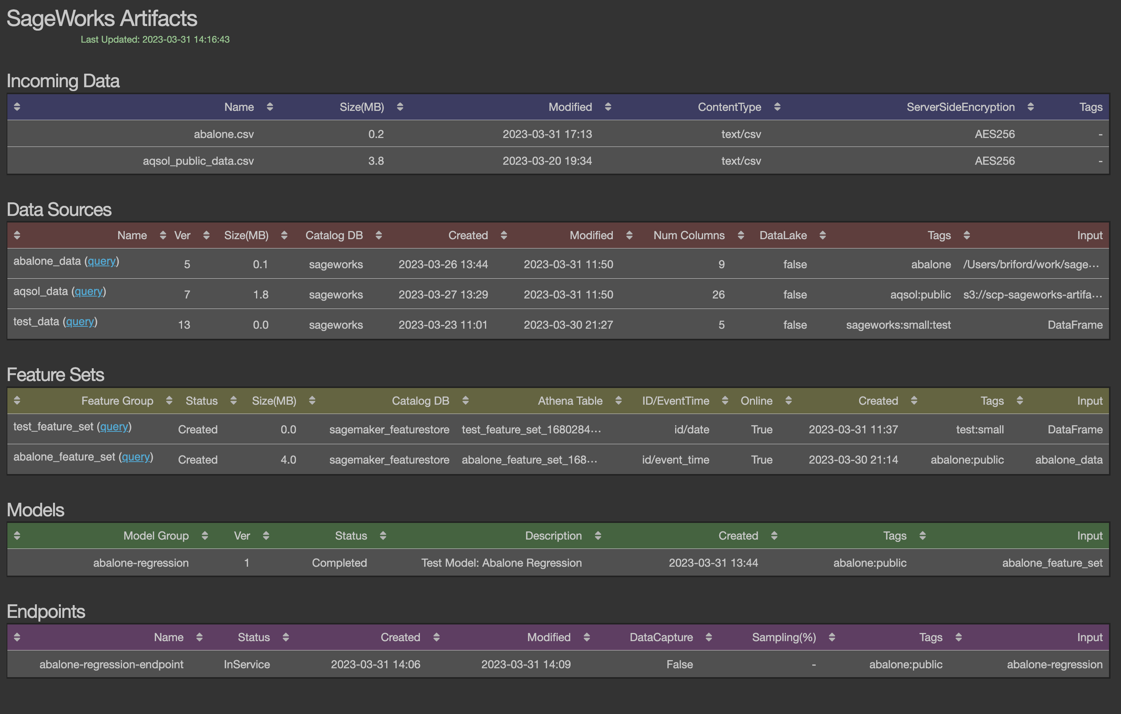1121x714 pixels.
Task: Click the abalone-regression-endpoint name cell
Action: tap(111, 665)
